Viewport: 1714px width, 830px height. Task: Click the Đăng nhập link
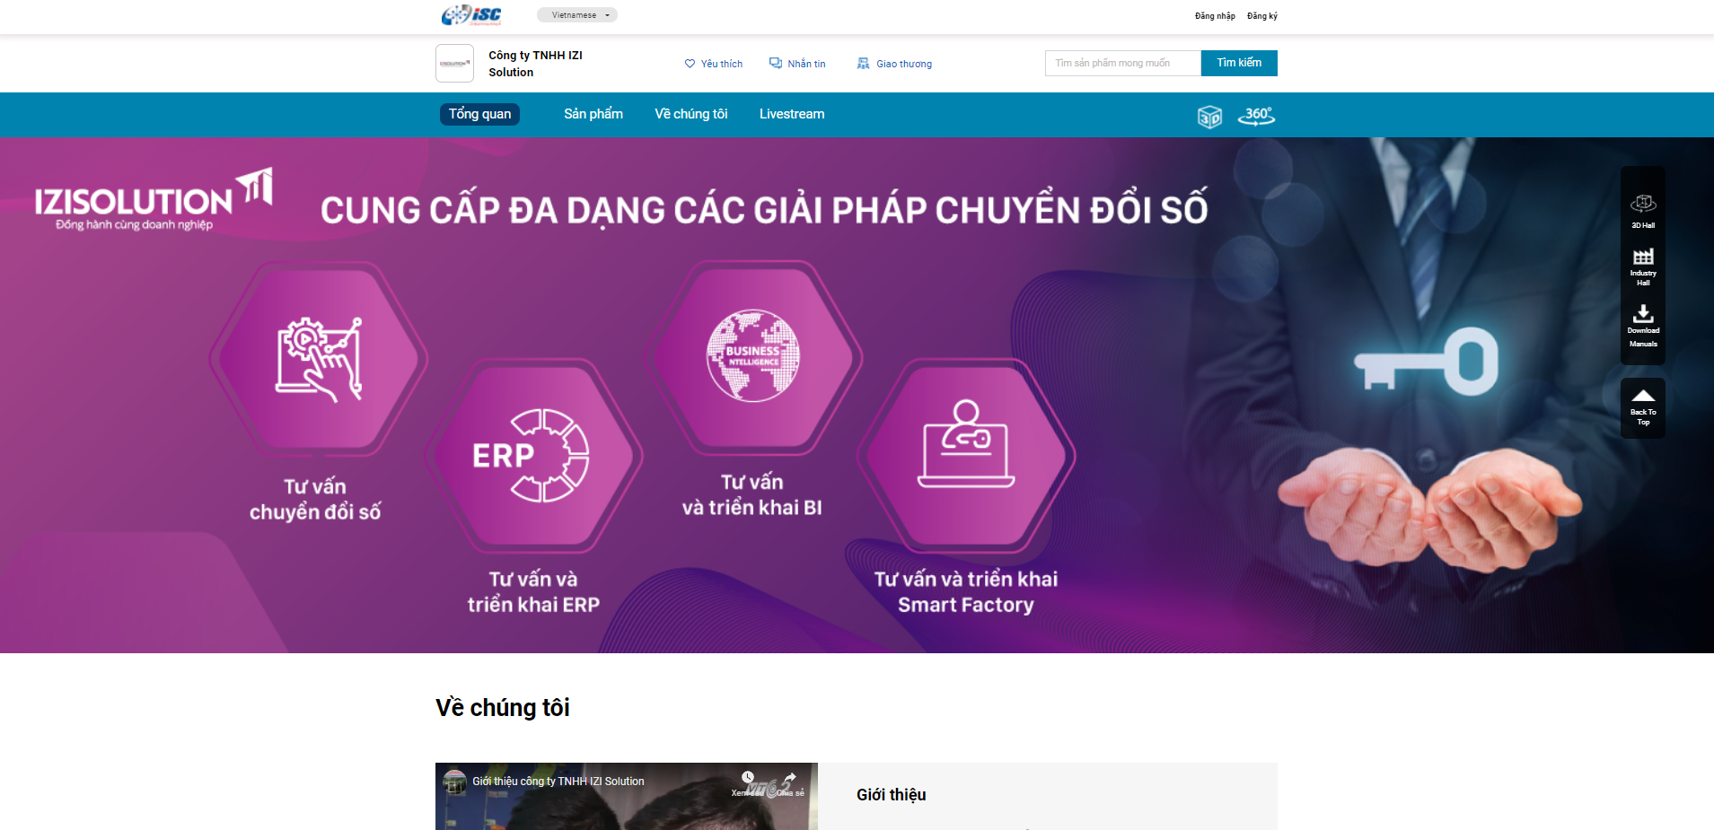1215,16
